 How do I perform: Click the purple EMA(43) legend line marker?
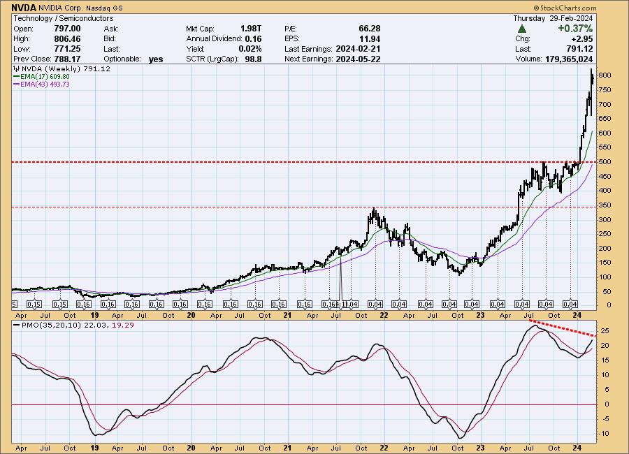[15, 84]
